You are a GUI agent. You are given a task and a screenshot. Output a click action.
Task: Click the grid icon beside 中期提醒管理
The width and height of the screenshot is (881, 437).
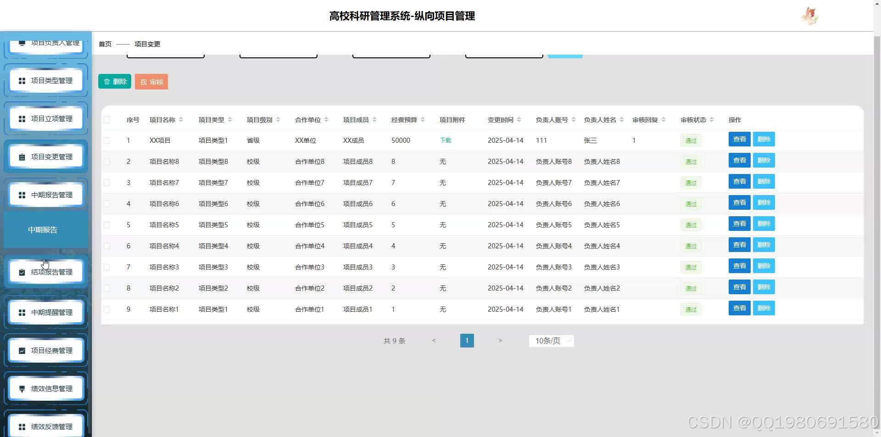[x=22, y=313]
